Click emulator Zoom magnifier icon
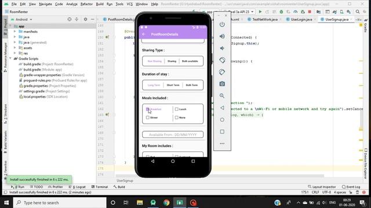The image size is (371, 208). pos(222,95)
